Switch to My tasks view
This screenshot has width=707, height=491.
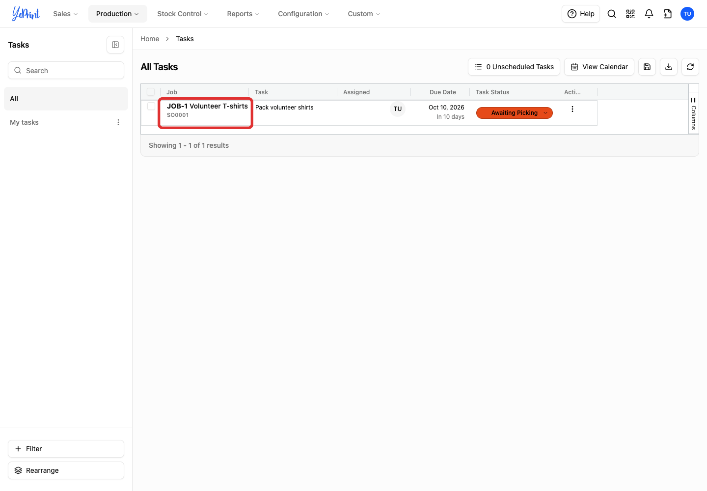24,122
